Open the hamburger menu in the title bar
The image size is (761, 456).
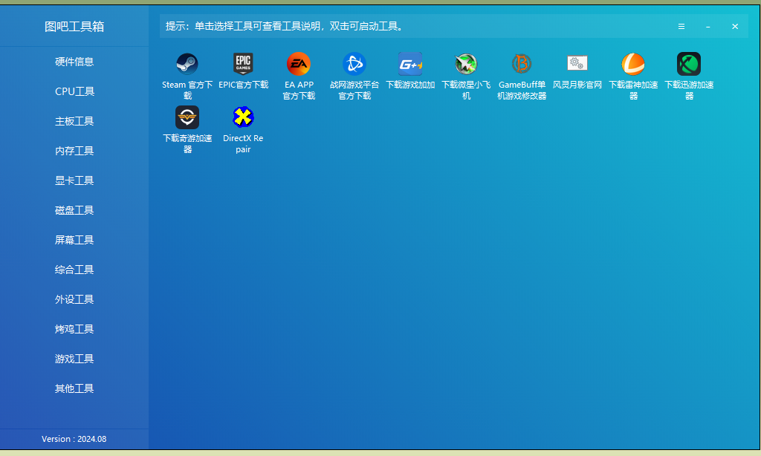(x=681, y=27)
